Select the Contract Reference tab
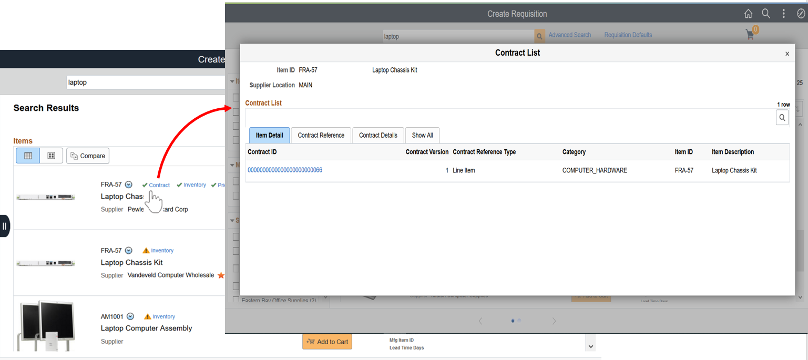 coord(321,135)
